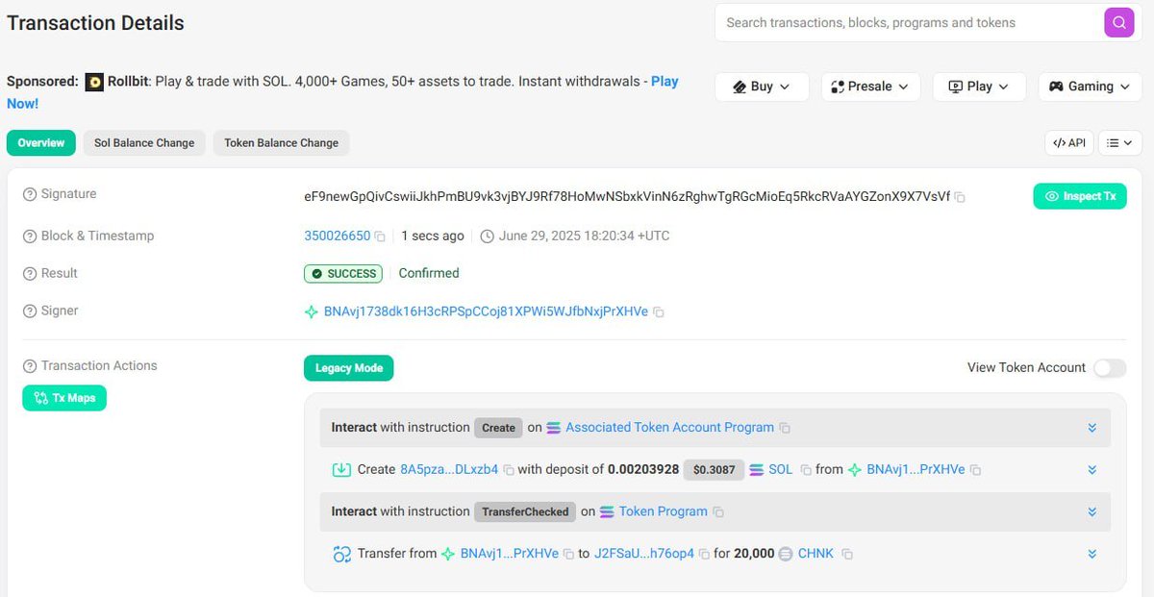The height and width of the screenshot is (597, 1154).
Task: Click the transfer amount 20,000
Action: (754, 555)
